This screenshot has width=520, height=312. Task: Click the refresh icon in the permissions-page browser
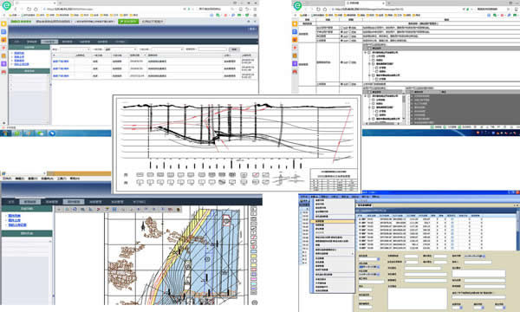(x=318, y=10)
